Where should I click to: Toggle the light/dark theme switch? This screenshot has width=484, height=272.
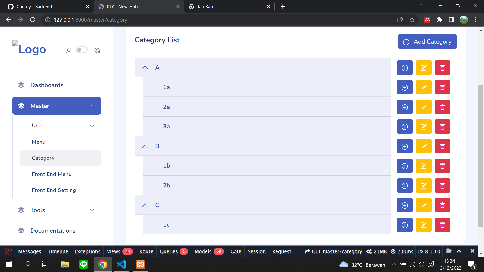tap(82, 50)
